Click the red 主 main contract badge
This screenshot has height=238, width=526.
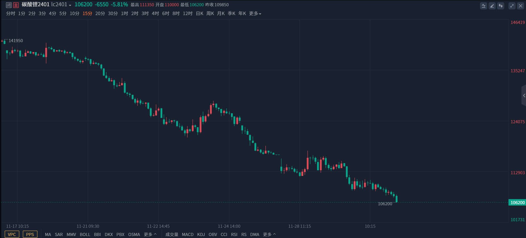coord(16,5)
